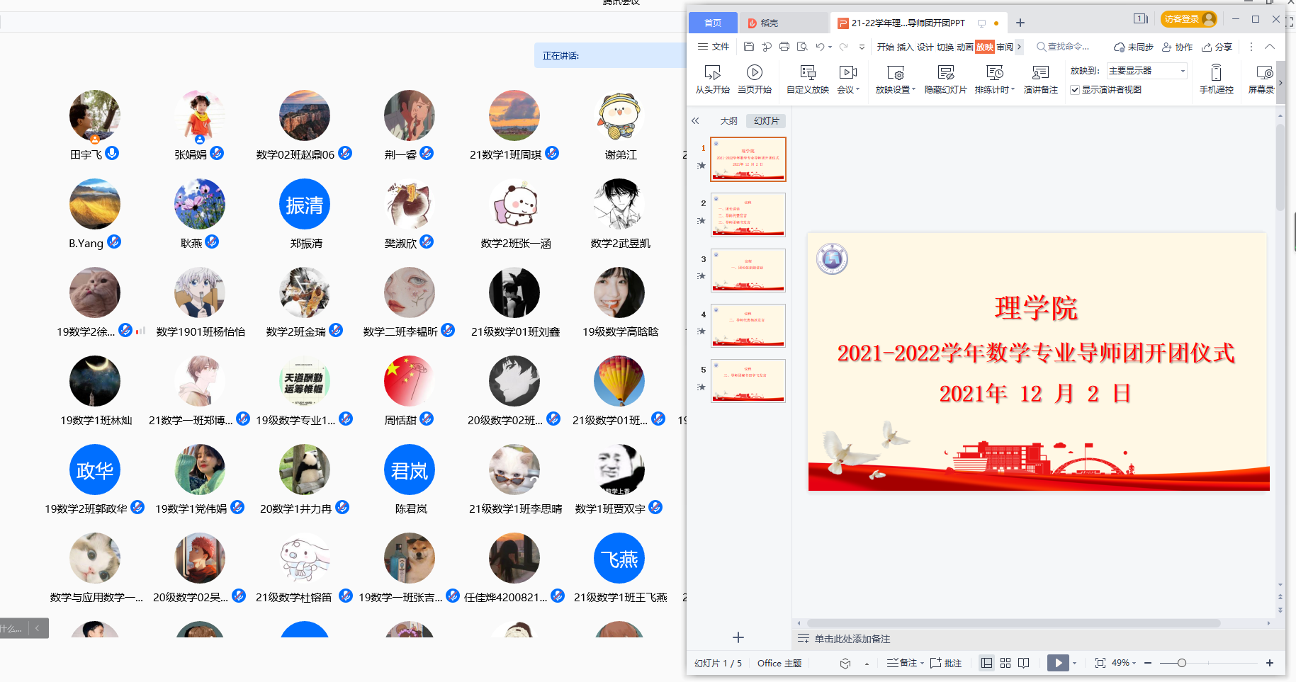Open the 文件 menu

714,47
